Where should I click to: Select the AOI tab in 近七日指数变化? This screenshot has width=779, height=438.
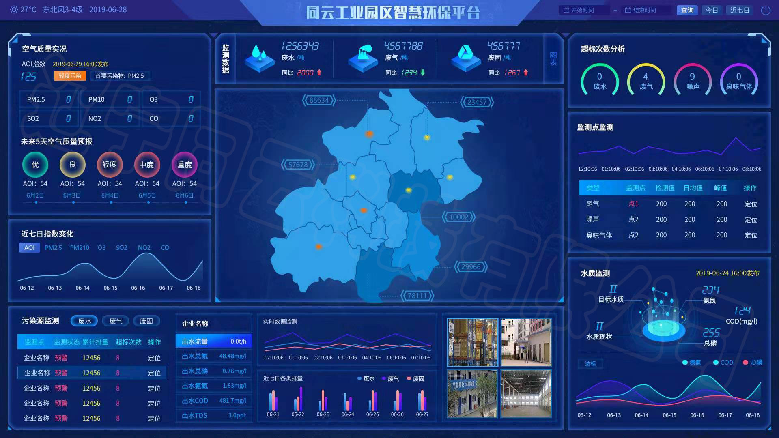point(30,247)
